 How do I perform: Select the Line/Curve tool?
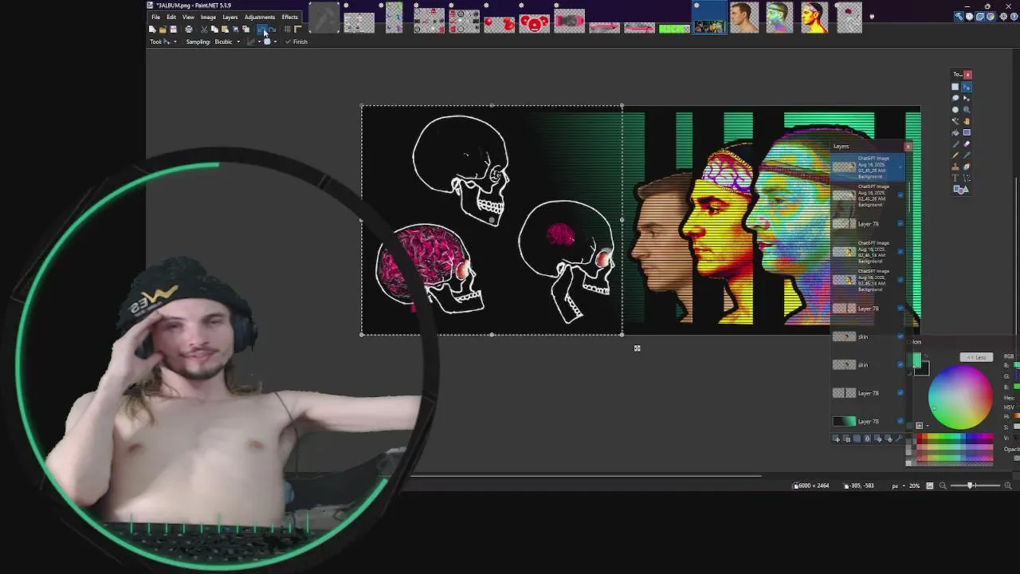pos(967,178)
